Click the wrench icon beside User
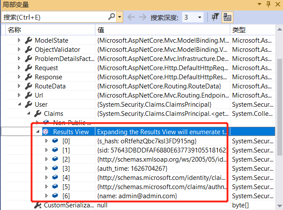Screen dimensions: 283x210 [28, 105]
